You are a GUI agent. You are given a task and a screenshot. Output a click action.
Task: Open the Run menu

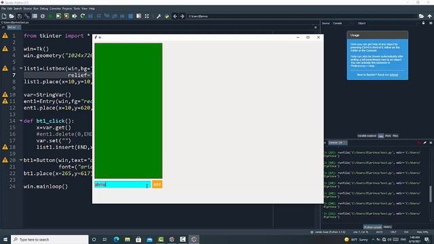point(36,9)
